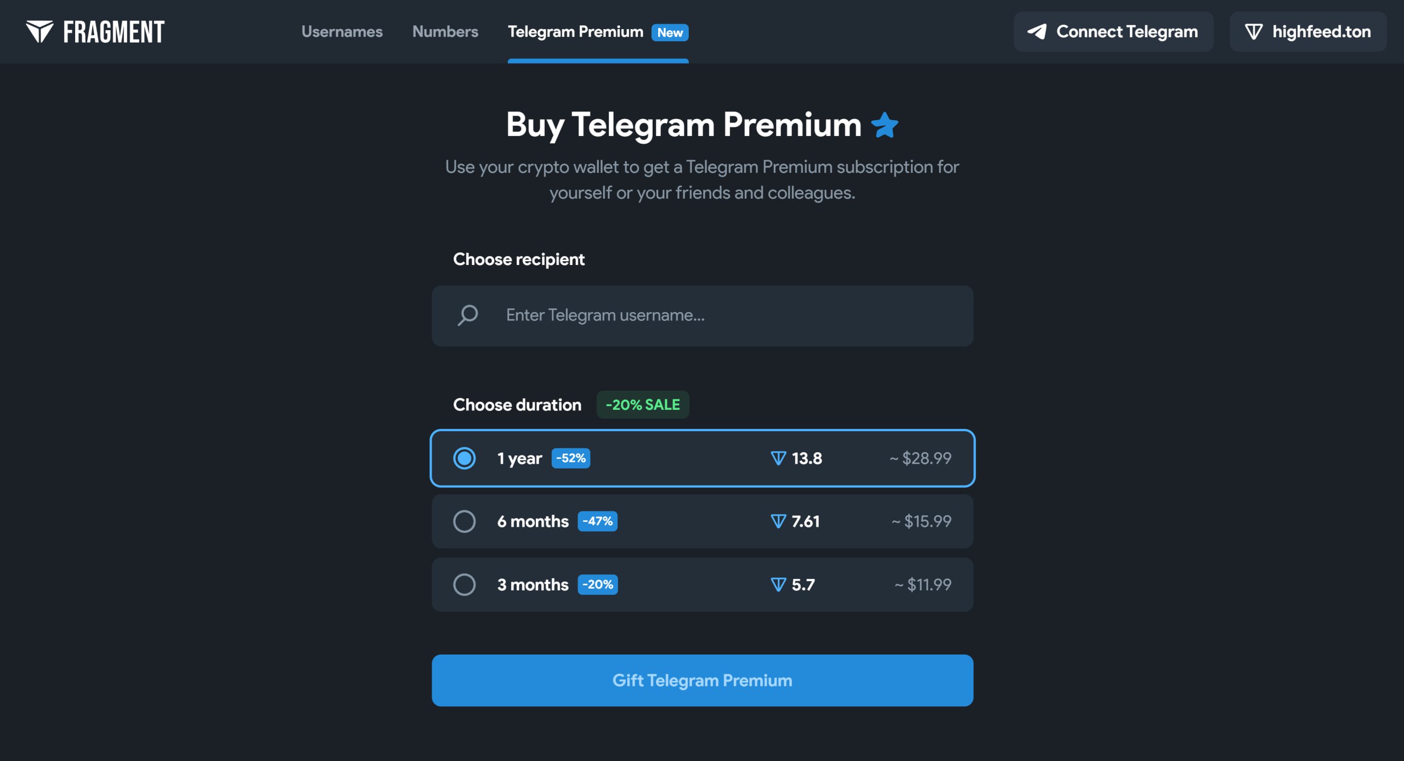Click the -20% SALE badge
Screen dimensions: 1404x761
point(642,405)
